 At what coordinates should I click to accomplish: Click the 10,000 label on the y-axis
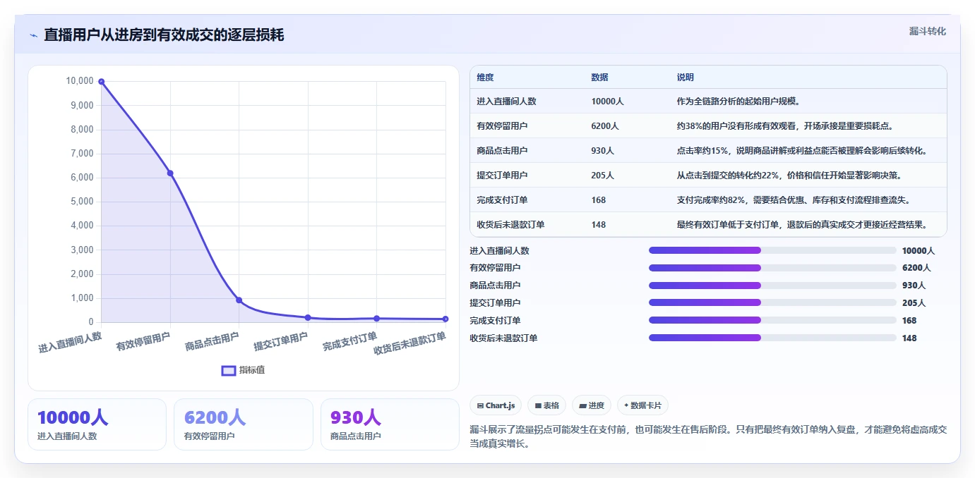(80, 81)
